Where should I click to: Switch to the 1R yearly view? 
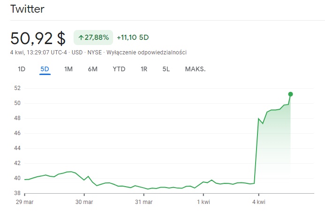click(144, 69)
